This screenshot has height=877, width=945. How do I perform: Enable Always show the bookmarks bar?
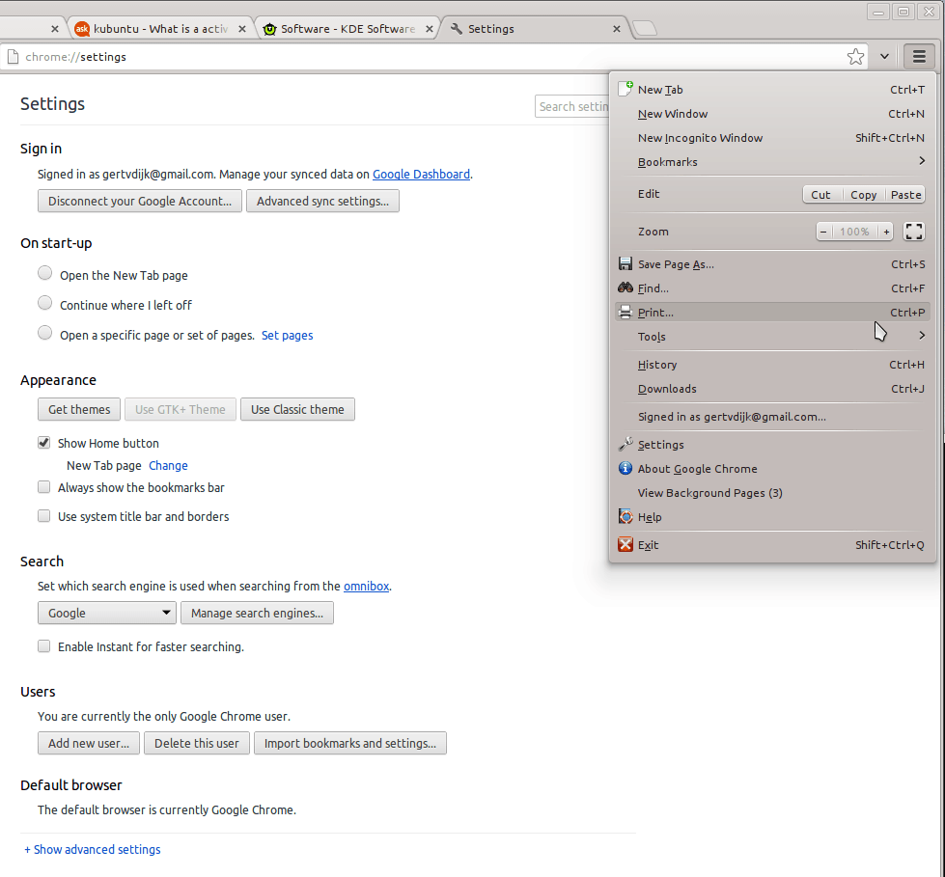pos(44,486)
